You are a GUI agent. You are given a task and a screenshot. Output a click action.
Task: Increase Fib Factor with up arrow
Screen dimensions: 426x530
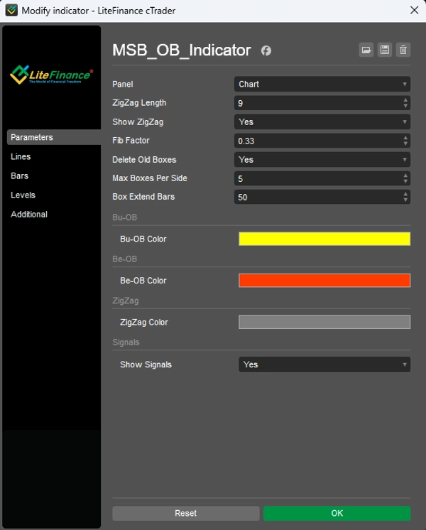click(x=405, y=138)
